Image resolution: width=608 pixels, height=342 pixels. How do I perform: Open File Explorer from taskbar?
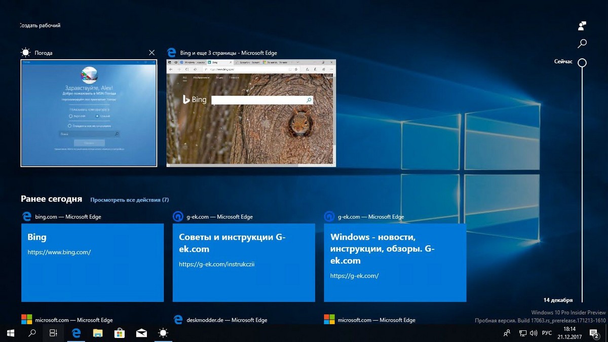(98, 333)
